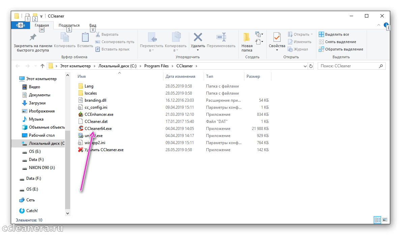Click Снять выделение
Image resolution: width=401 pixels, height=235 pixels.
pos(338,42)
